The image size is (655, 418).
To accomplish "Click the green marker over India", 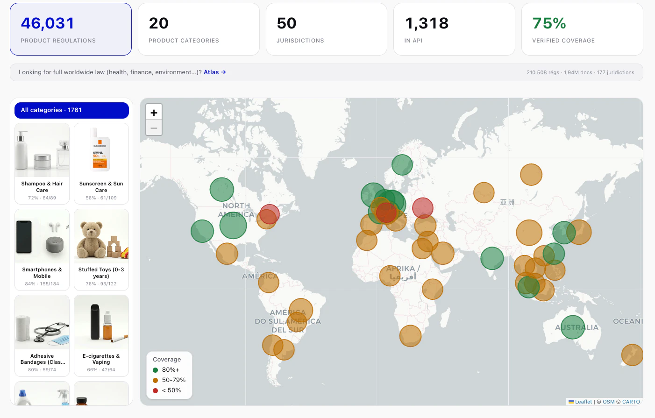I will (x=492, y=258).
